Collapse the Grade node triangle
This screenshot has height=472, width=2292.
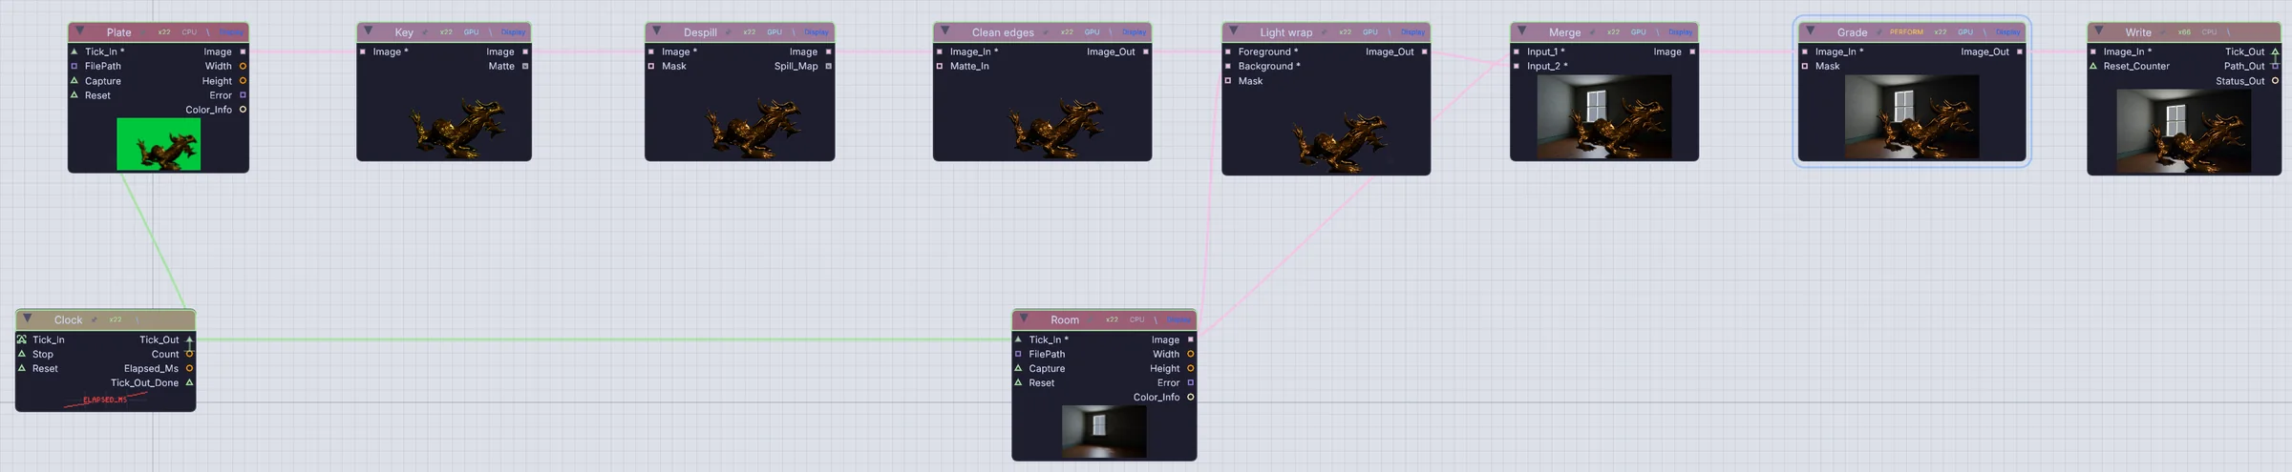[1810, 31]
